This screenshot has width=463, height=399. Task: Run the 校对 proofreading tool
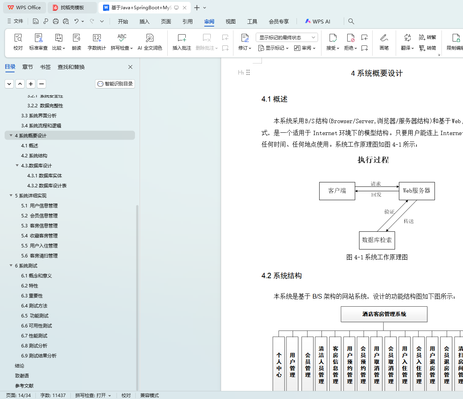pyautogui.click(x=18, y=42)
